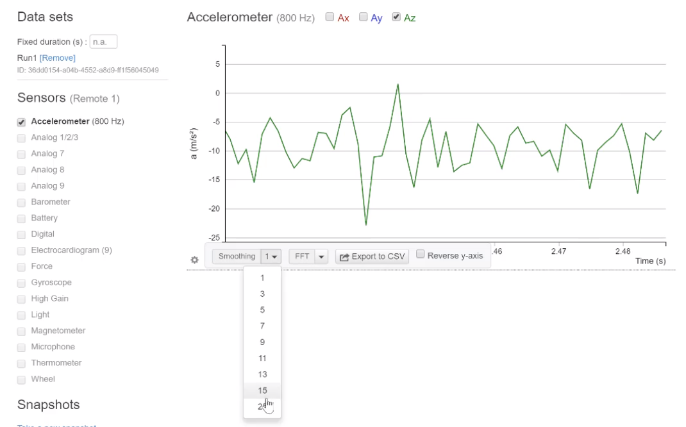Check the Battery sensor checkbox
The image size is (686, 427).
(x=21, y=219)
